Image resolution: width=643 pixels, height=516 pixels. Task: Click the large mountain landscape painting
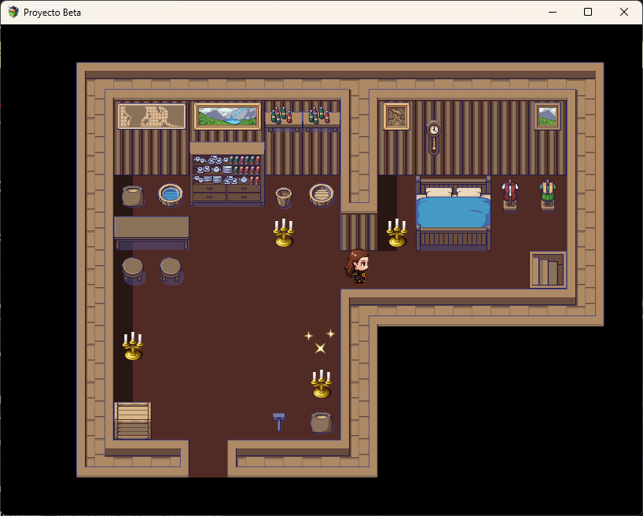click(x=227, y=116)
